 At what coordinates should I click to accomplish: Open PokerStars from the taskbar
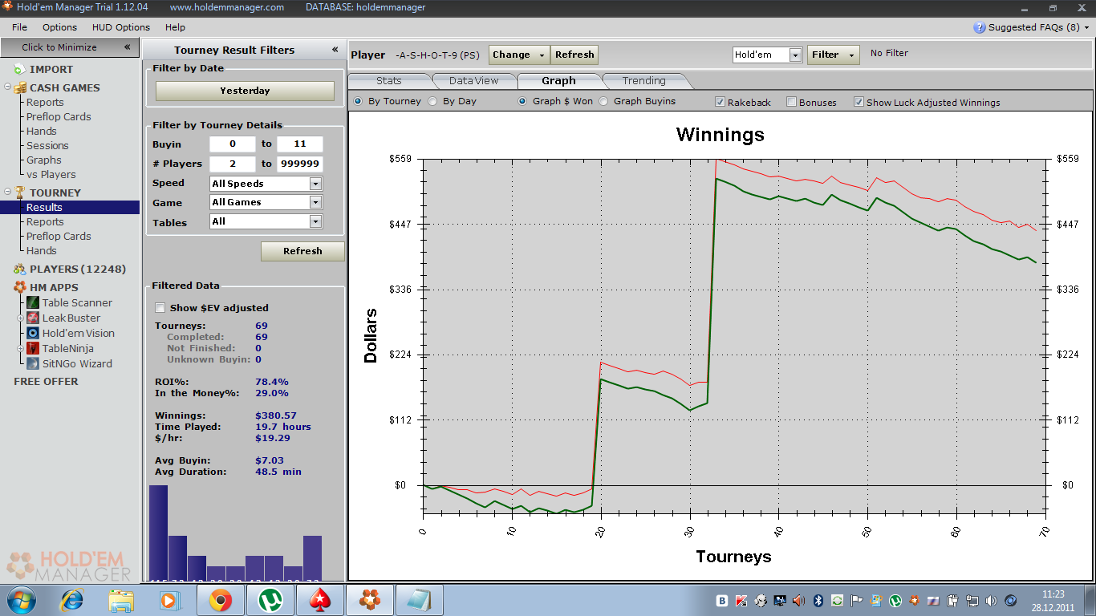[x=320, y=600]
